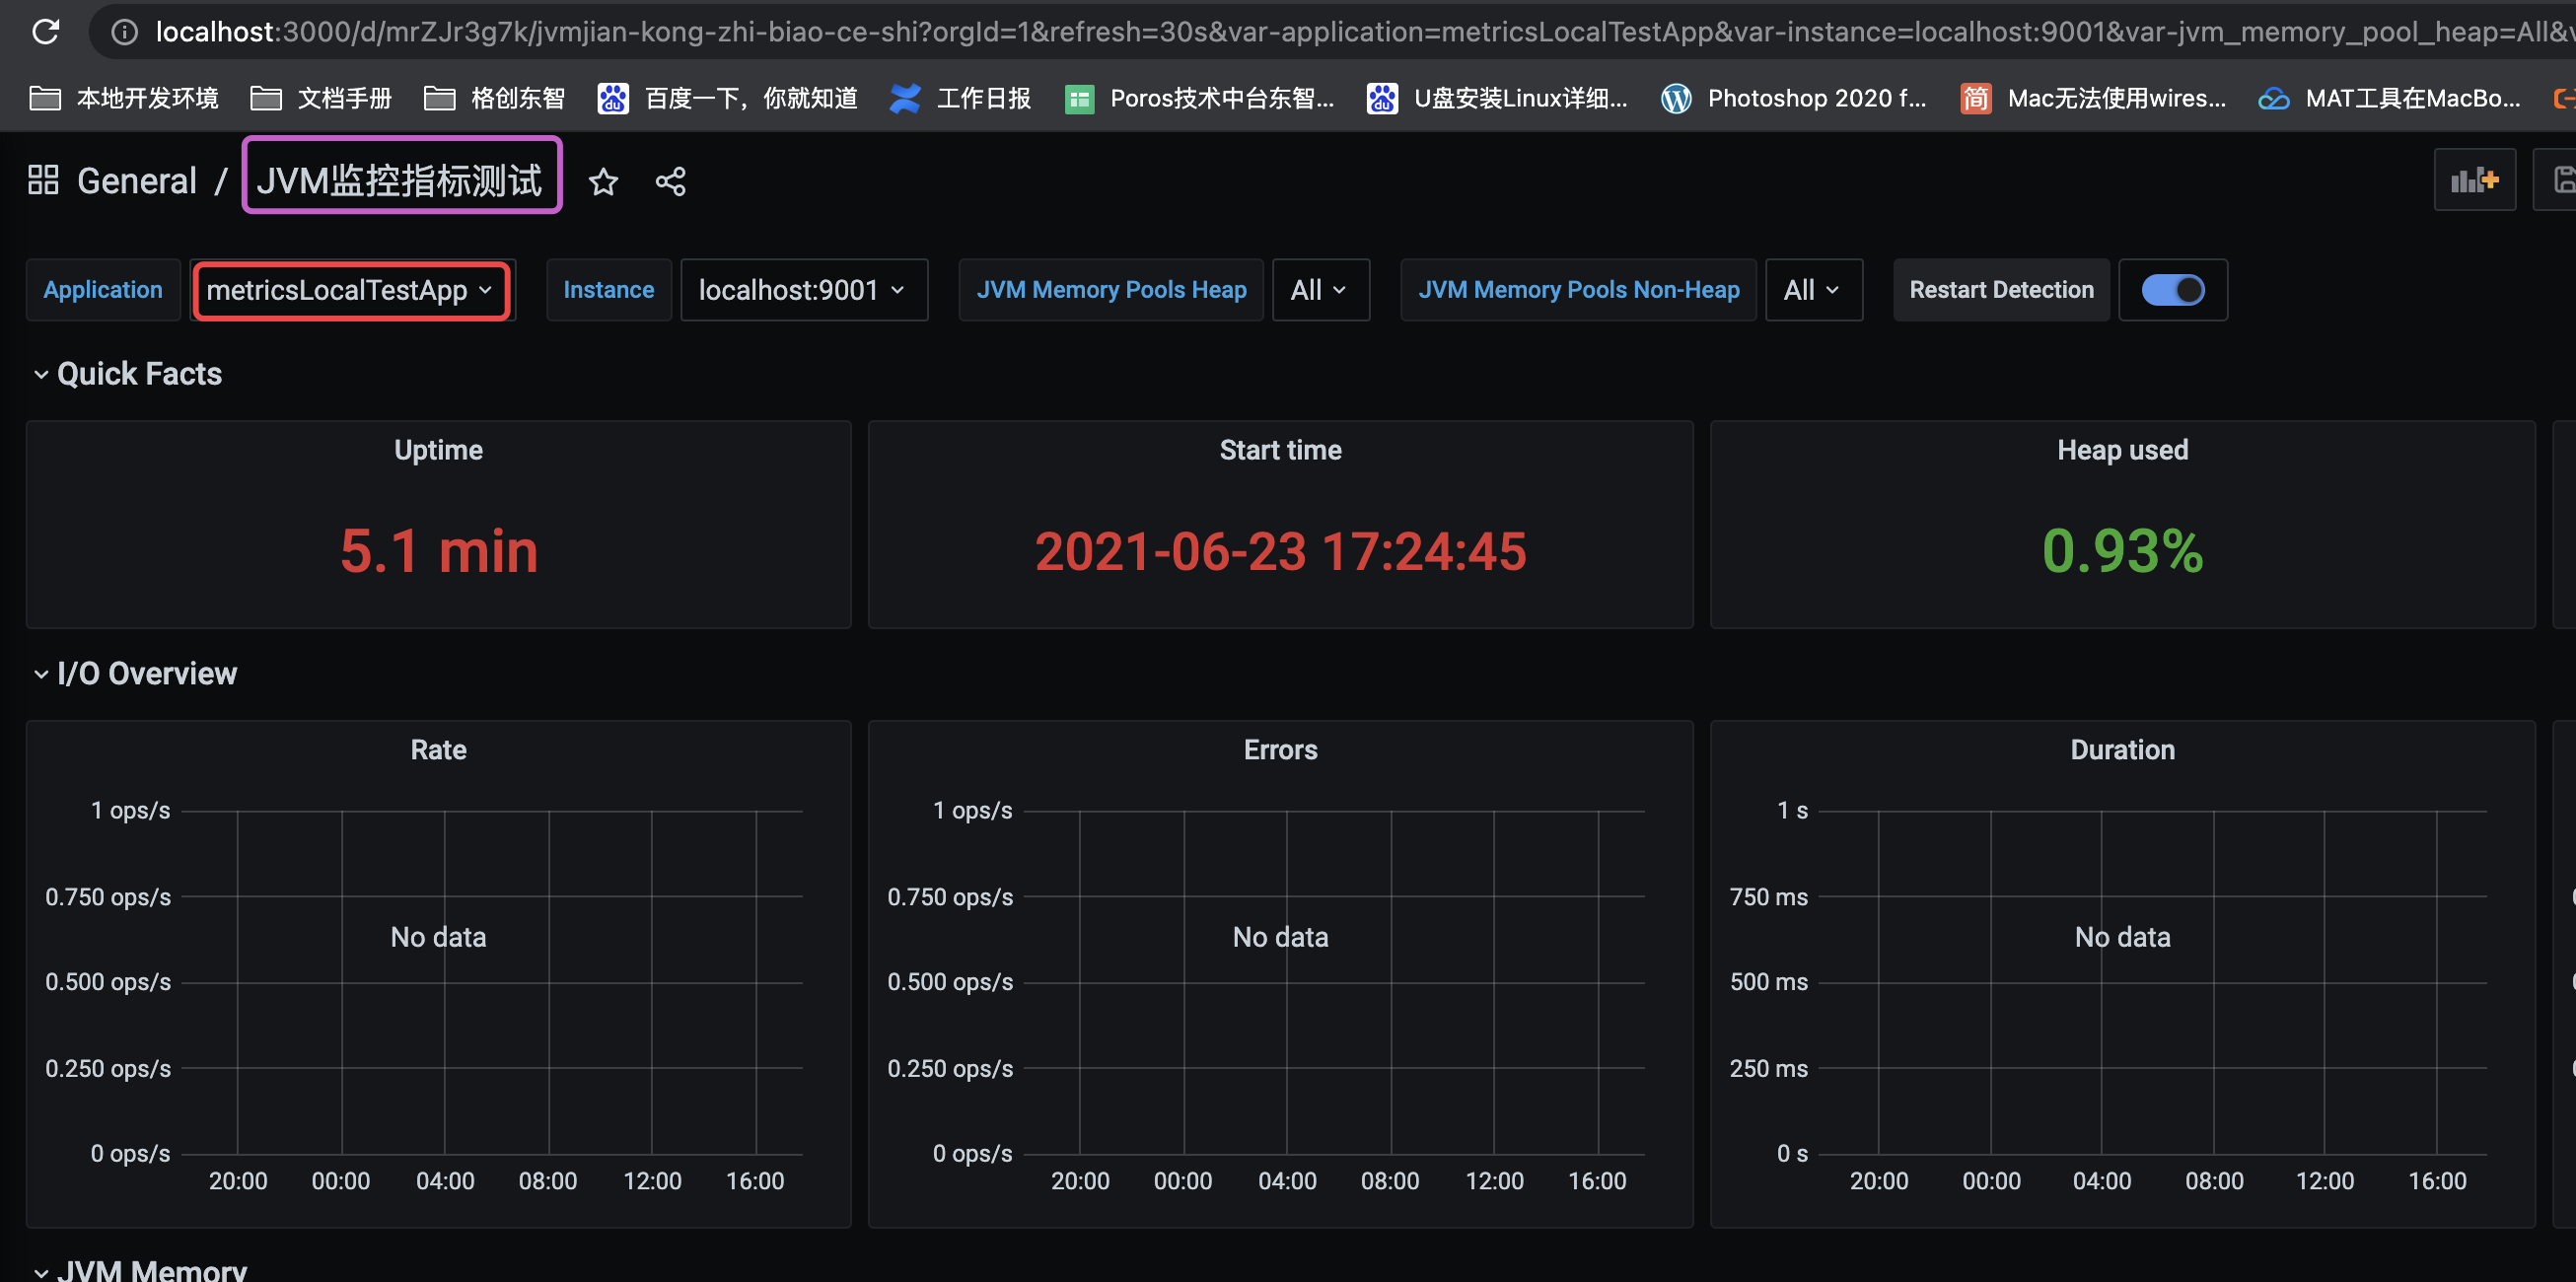The image size is (2576, 1282).
Task: Toggle the Restart Detection switch
Action: click(2173, 290)
